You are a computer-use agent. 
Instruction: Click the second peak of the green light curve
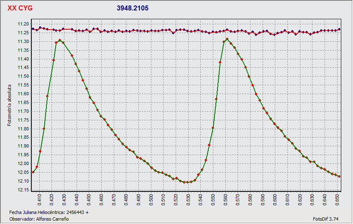click(x=227, y=39)
